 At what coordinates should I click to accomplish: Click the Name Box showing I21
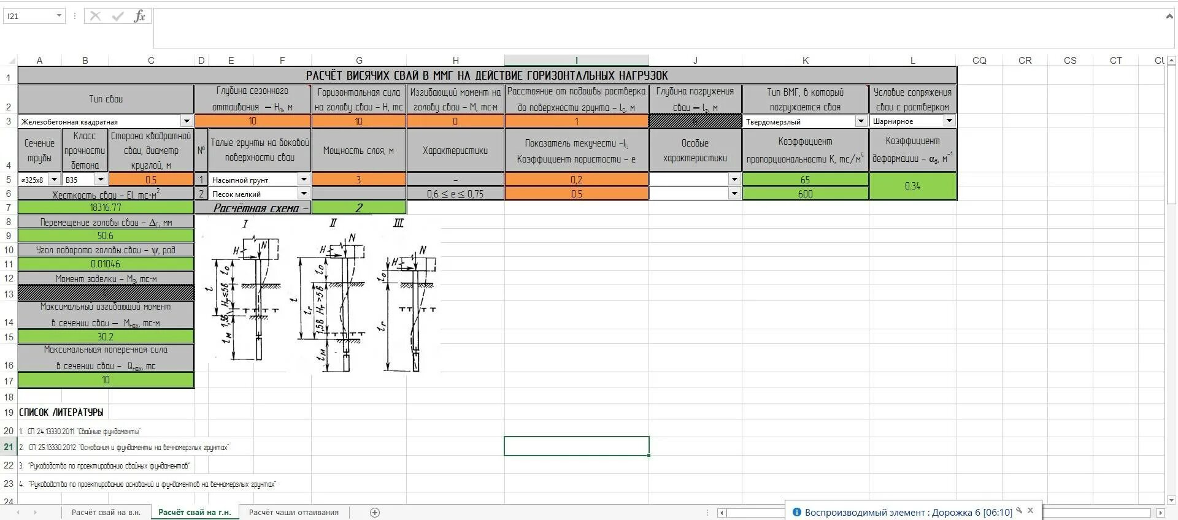coord(29,16)
